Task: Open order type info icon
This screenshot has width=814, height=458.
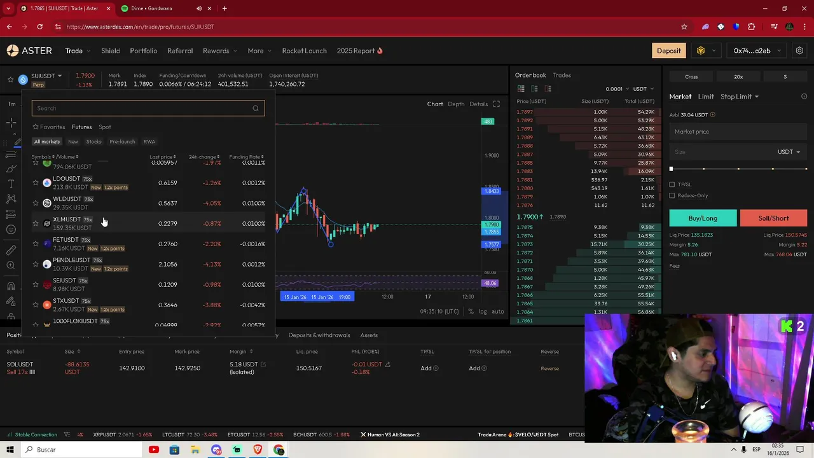Action: 804,97
